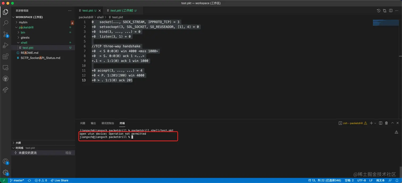Open the feedback icon in status bar

click(x=390, y=180)
